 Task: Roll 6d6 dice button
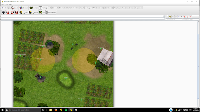coord(67,8)
